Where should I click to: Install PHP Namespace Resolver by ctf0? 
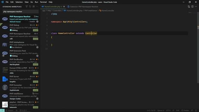tap(35, 39)
